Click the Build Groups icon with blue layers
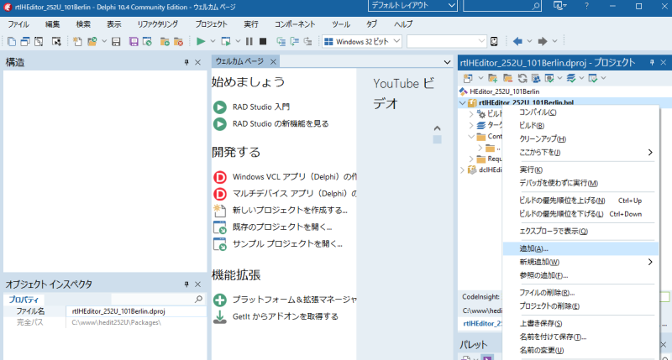Viewport: 672px width, 360px height. tap(571, 78)
